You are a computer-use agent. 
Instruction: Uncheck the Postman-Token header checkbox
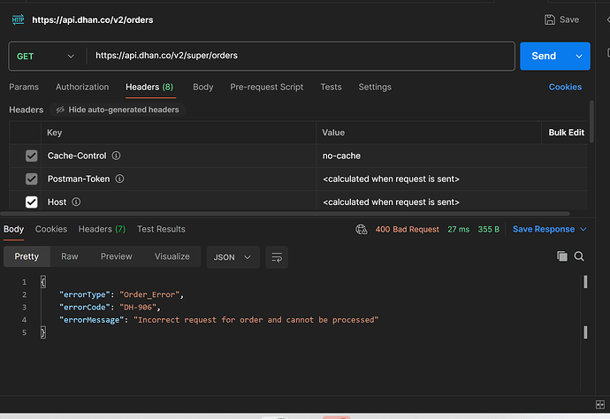coord(32,179)
